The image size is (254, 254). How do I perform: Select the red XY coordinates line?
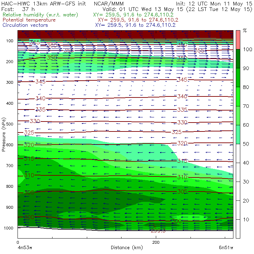(x=138, y=20)
